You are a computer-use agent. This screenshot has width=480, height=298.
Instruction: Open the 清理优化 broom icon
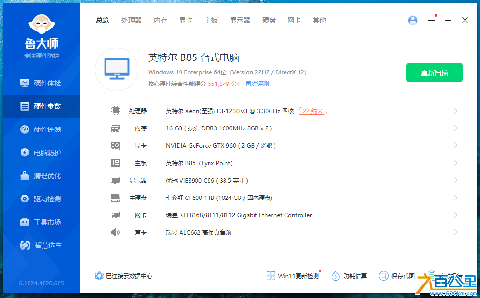[x=25, y=176]
